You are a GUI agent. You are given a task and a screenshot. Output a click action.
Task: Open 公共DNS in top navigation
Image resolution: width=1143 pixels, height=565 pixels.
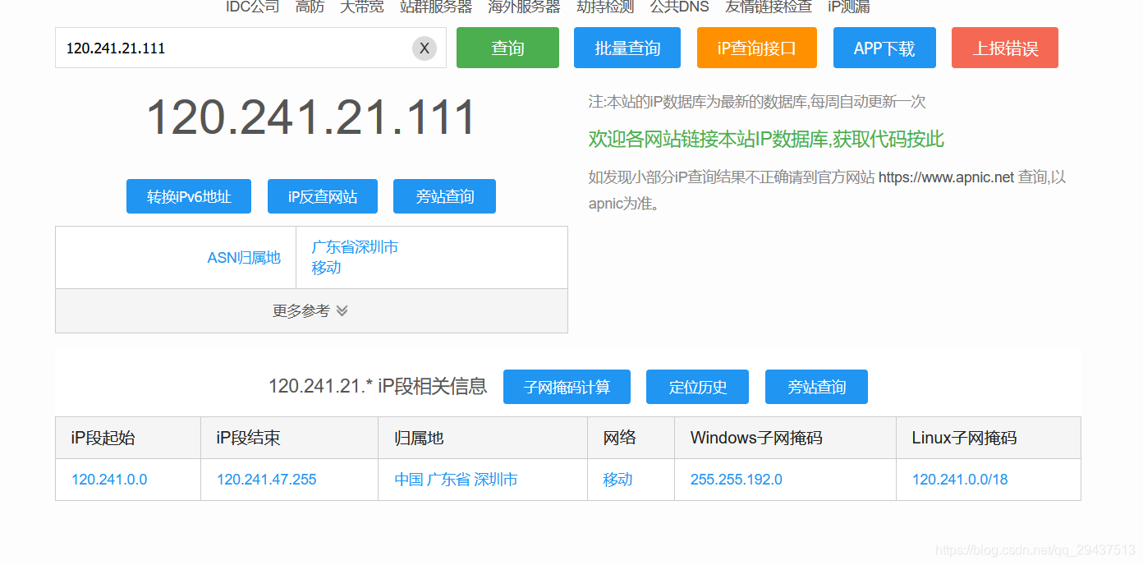679,7
